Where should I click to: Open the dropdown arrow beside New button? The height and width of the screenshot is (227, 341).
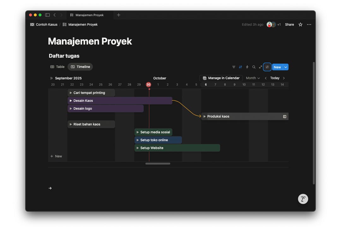coord(285,67)
